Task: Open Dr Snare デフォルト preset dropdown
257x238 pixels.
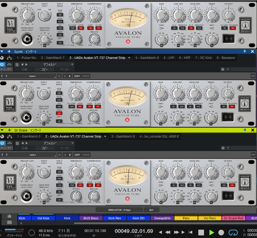Action: pos(52,143)
